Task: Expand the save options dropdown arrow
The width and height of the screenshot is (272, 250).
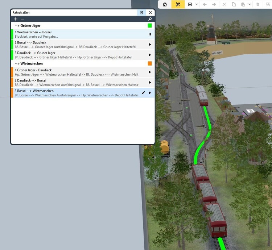Action: tap(197, 4)
